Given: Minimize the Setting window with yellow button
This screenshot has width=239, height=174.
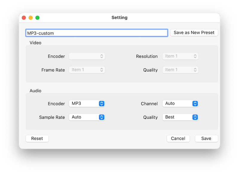Looking at the screenshot, I should coord(30,18).
